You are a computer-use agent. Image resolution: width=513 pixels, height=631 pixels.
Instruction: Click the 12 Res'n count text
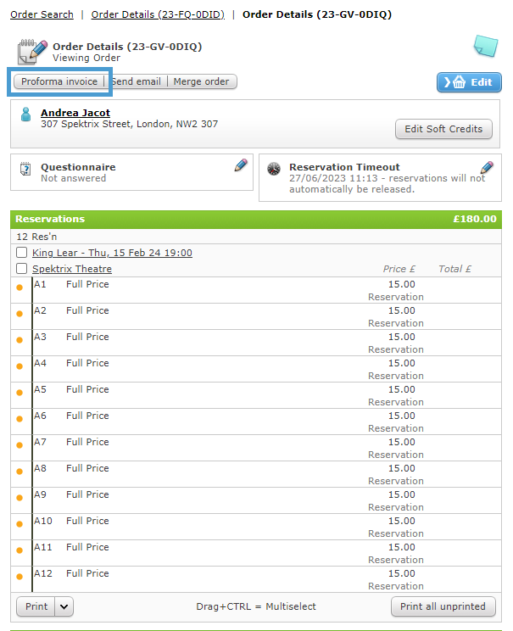click(36, 237)
